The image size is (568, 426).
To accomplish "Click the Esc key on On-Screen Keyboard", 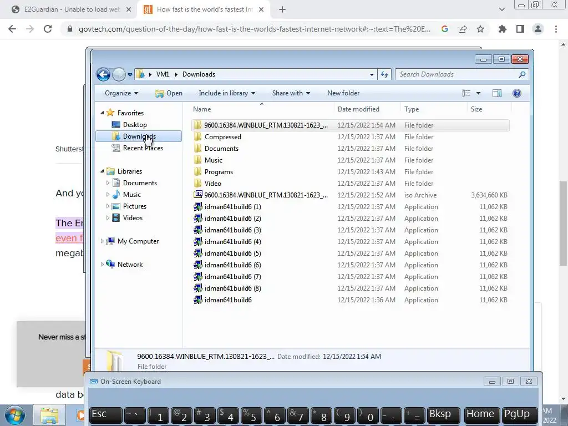I will point(105,415).
